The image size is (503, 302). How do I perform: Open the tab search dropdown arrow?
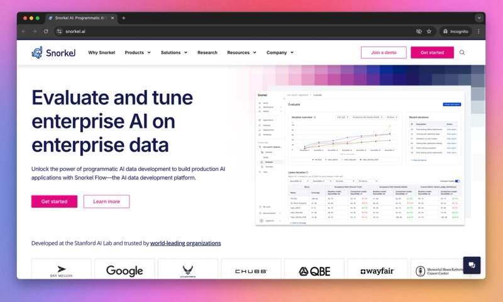[x=479, y=18]
